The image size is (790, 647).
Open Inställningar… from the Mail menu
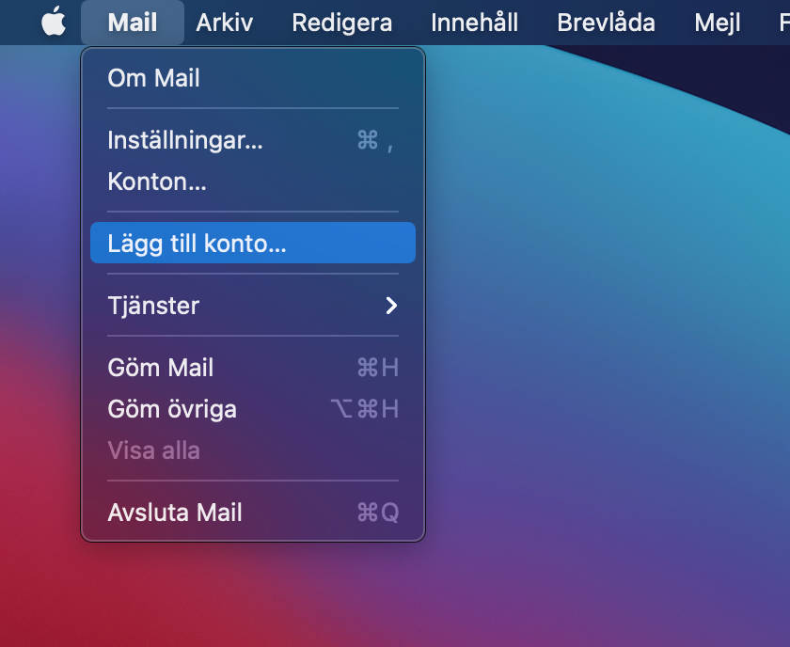(253, 140)
